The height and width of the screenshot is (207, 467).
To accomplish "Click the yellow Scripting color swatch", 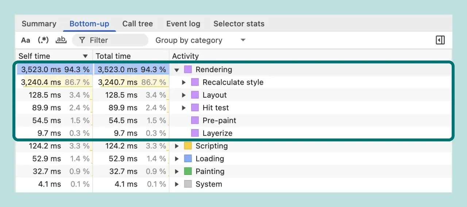I will [188, 146].
